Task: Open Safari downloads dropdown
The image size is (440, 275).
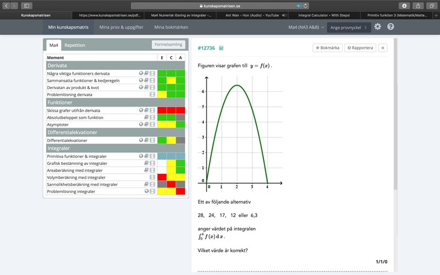Action: click(404, 5)
